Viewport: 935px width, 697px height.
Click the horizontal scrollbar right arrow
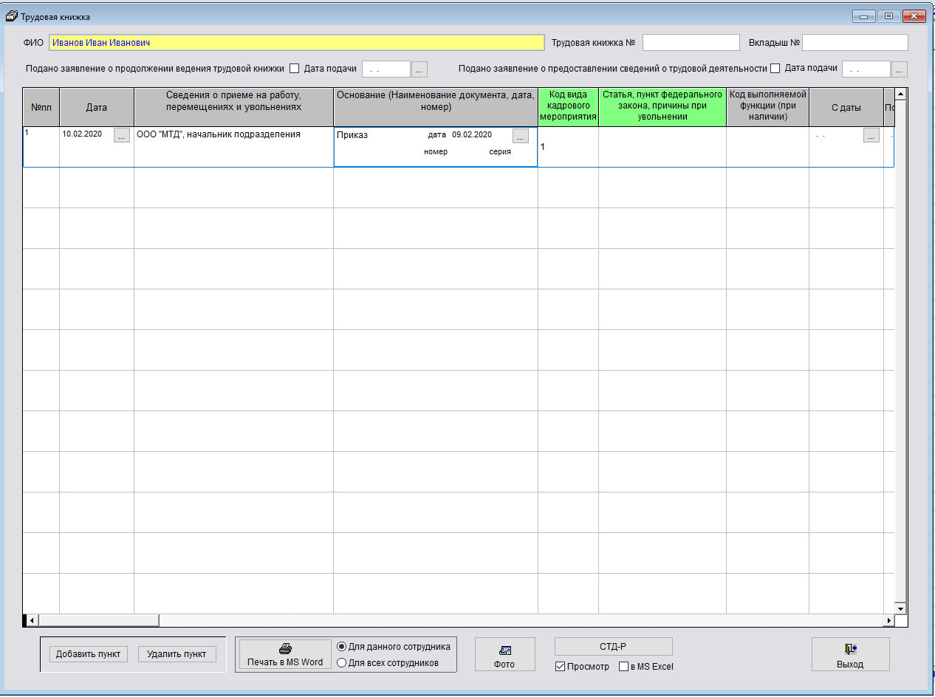888,620
